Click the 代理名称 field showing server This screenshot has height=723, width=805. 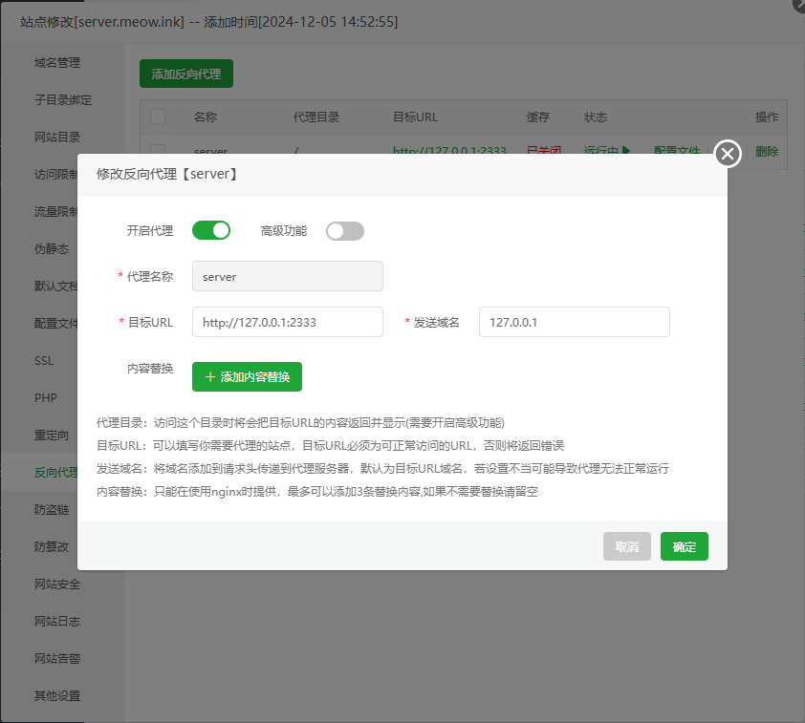[287, 276]
